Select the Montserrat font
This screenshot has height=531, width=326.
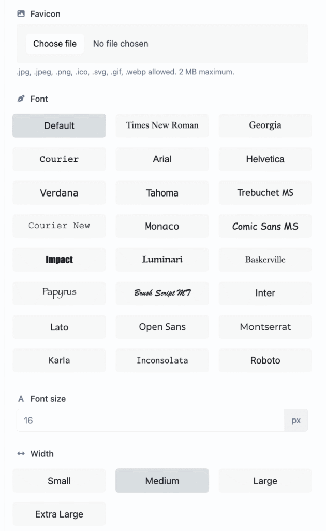(265, 327)
